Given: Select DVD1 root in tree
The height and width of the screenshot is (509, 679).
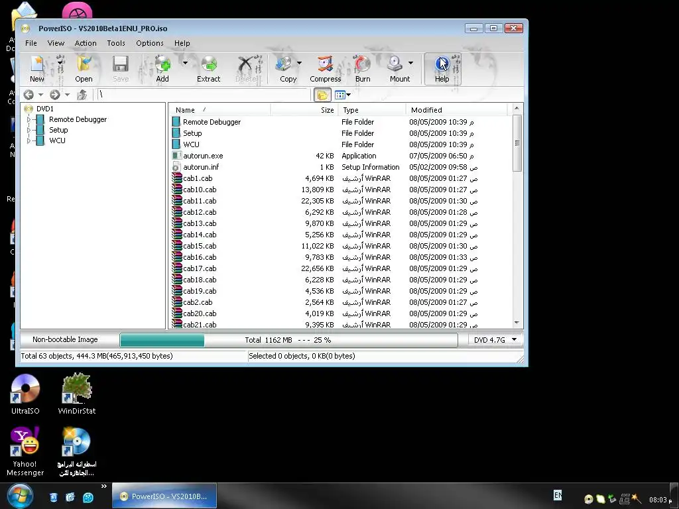Looking at the screenshot, I should tap(44, 109).
